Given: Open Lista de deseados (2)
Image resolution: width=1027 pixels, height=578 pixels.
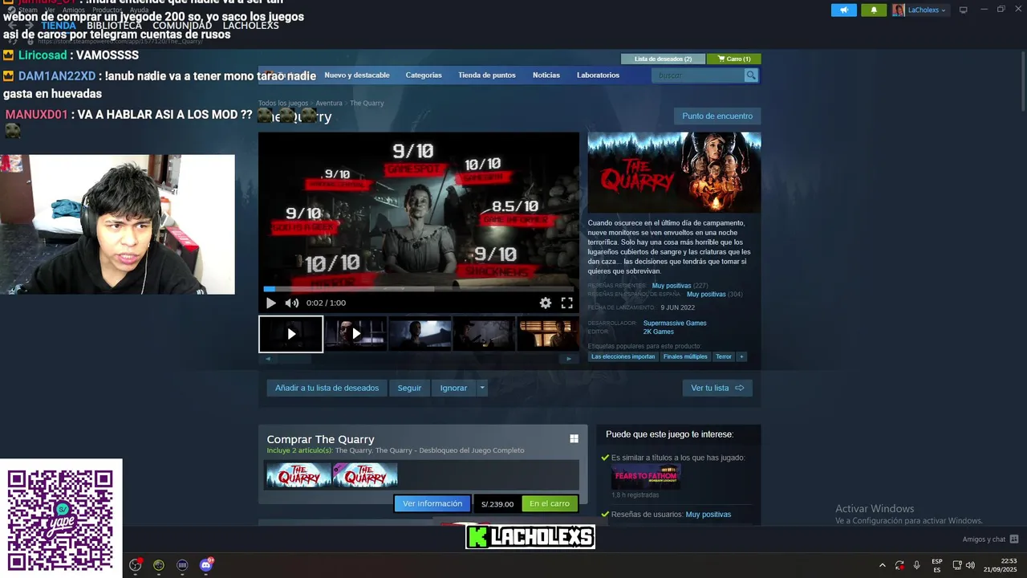Looking at the screenshot, I should [x=663, y=59].
